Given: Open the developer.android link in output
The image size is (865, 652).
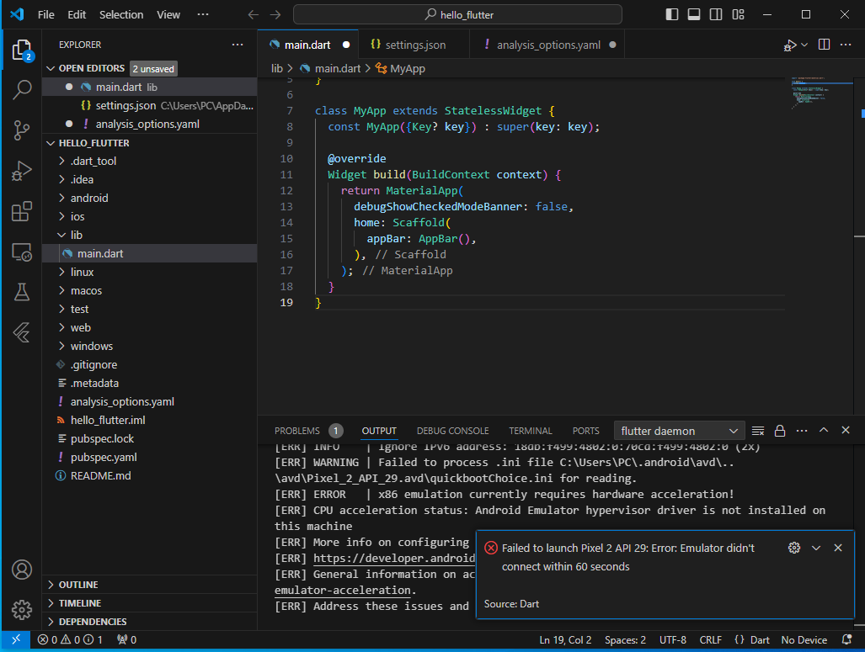Looking at the screenshot, I should click(394, 559).
